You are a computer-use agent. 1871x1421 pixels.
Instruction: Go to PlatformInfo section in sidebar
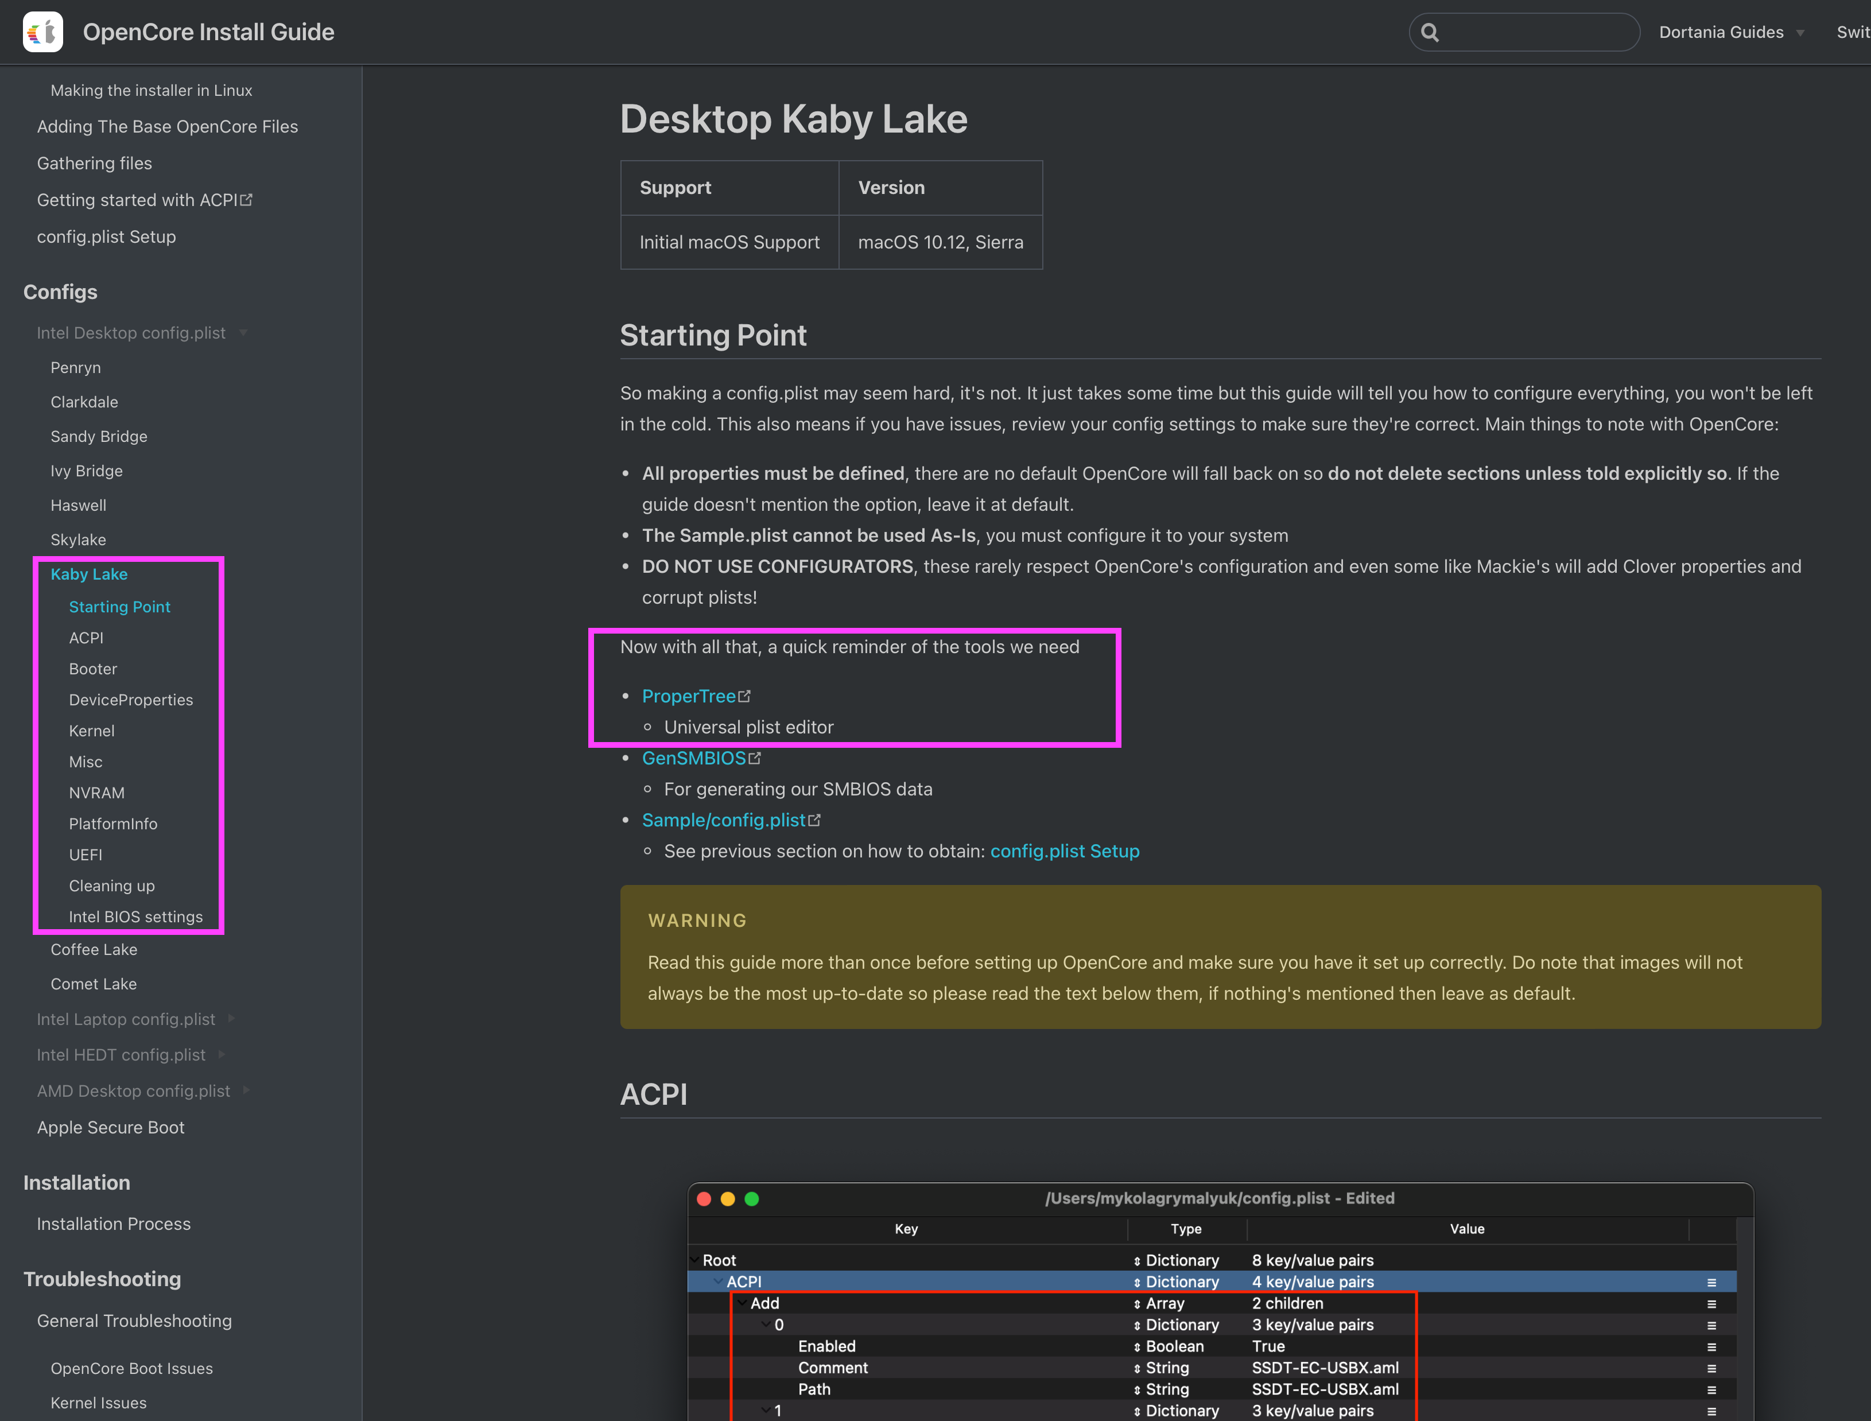tap(113, 824)
